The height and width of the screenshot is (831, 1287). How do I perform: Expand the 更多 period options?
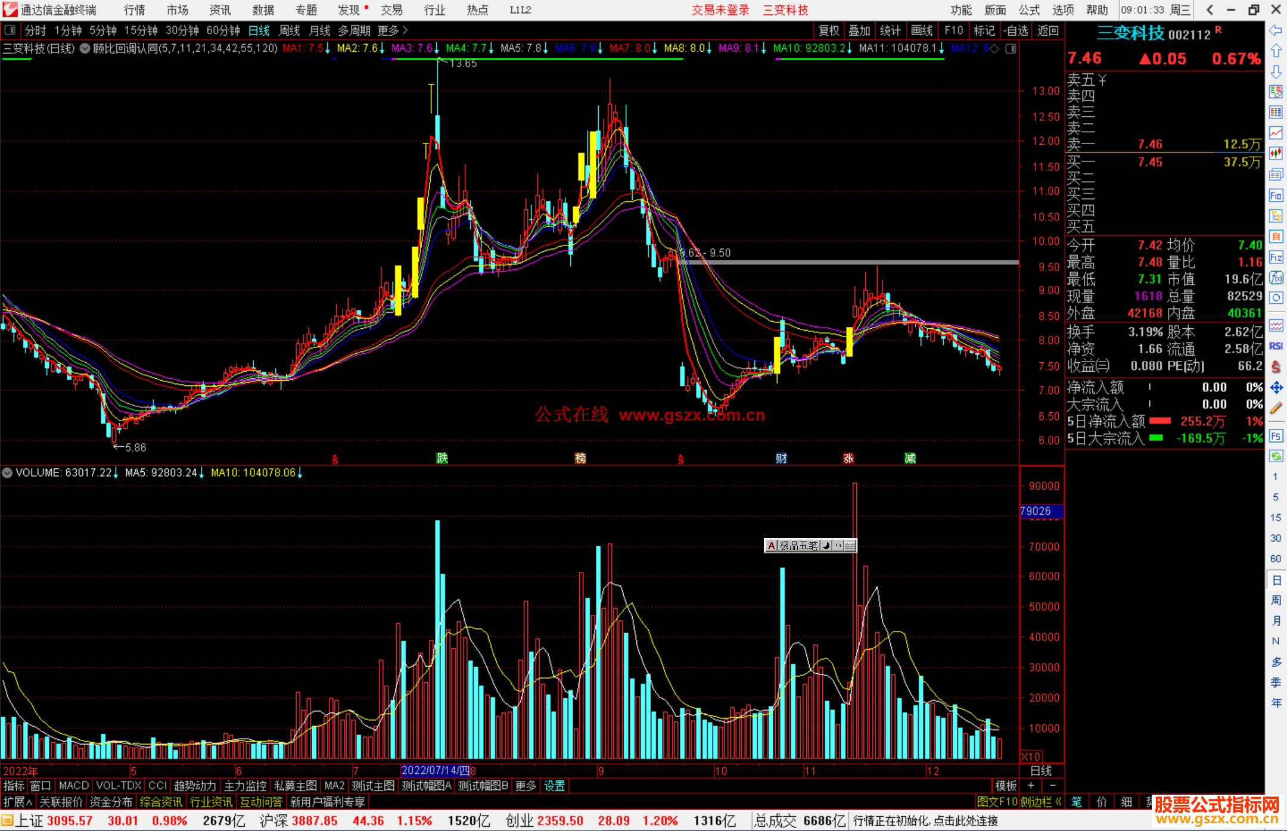[x=393, y=30]
